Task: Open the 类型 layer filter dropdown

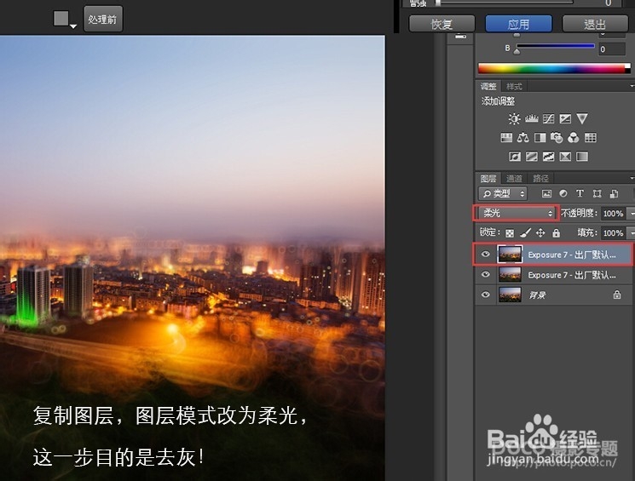Action: click(x=503, y=194)
